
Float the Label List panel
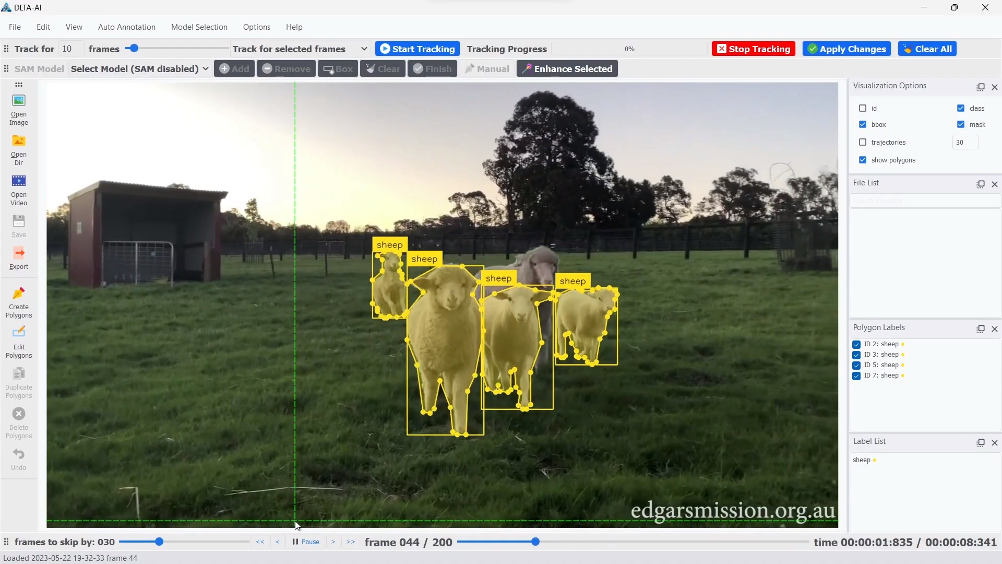(981, 443)
